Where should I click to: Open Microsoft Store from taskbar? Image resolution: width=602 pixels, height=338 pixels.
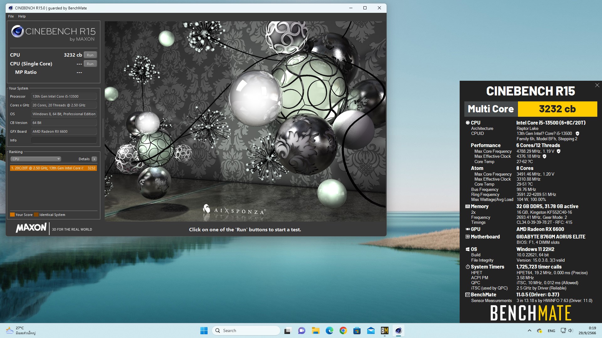click(357, 330)
